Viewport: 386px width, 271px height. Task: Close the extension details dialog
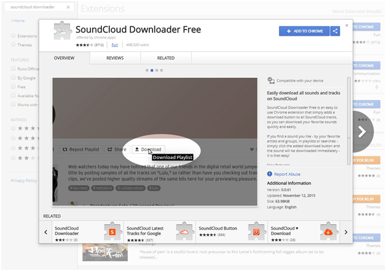point(347,25)
